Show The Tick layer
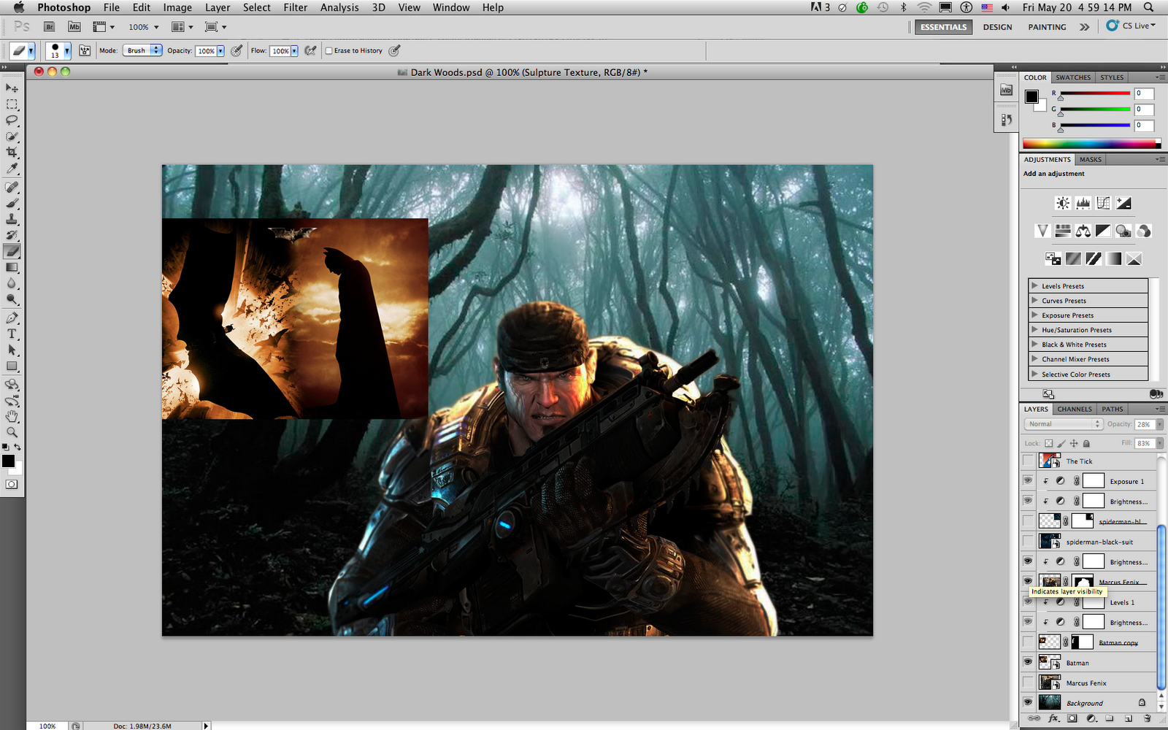This screenshot has width=1168, height=730. tap(1028, 461)
